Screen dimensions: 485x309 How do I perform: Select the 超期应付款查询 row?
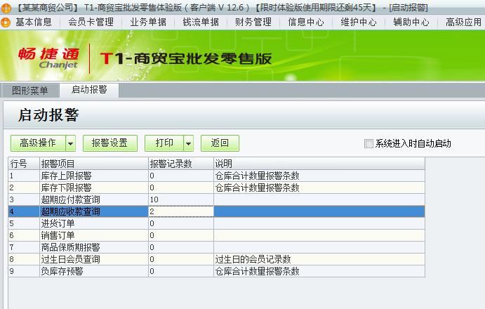(216, 199)
